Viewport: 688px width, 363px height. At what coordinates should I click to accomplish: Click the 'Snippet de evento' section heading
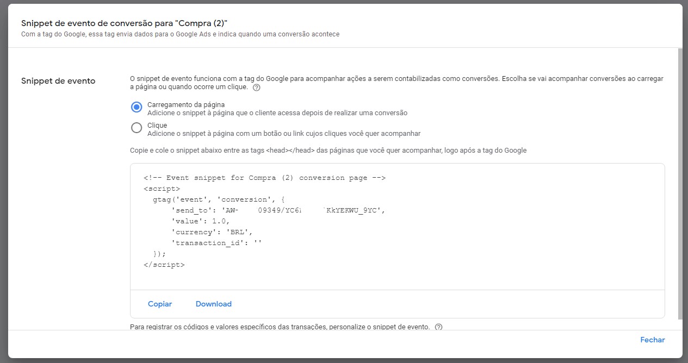58,81
